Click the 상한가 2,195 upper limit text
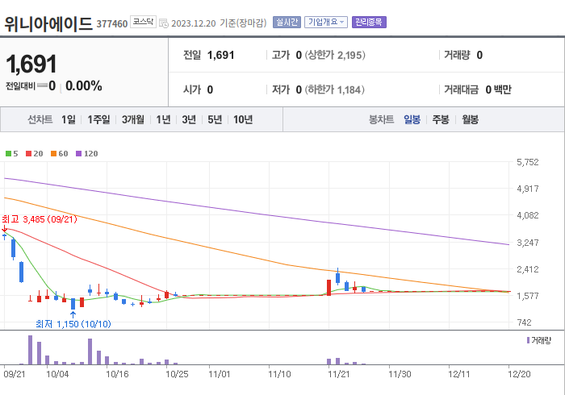 click(335, 55)
